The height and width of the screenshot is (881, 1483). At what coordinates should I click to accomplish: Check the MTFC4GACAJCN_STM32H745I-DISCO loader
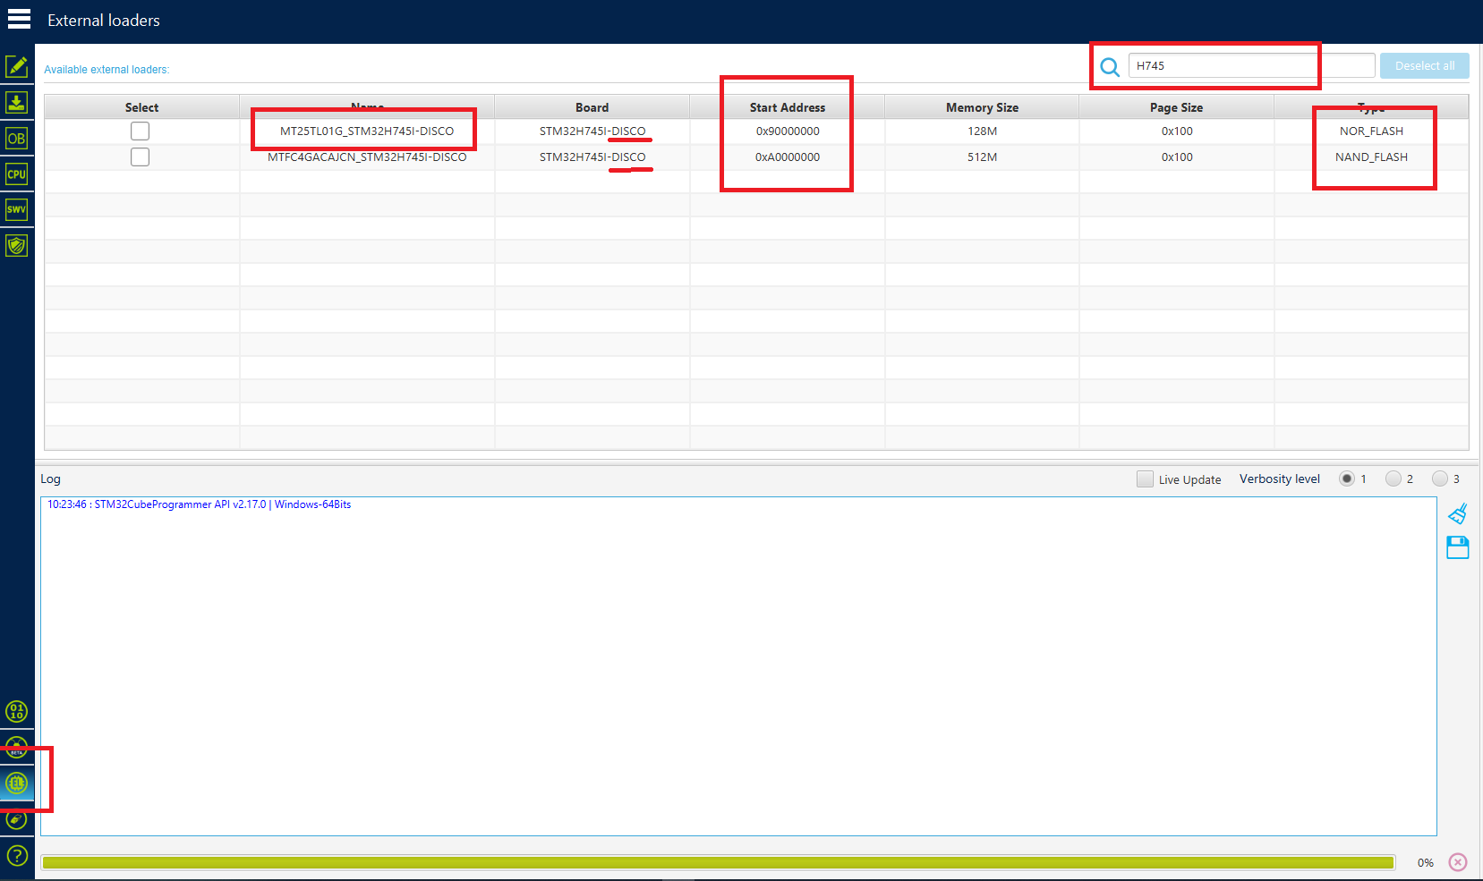click(x=140, y=157)
